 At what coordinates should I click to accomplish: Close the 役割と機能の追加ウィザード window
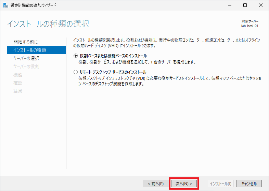coord(260,5)
